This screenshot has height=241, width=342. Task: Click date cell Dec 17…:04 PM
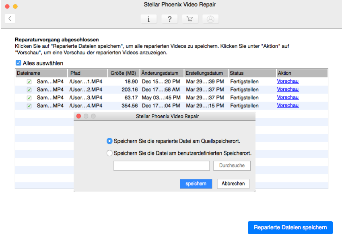(161, 106)
